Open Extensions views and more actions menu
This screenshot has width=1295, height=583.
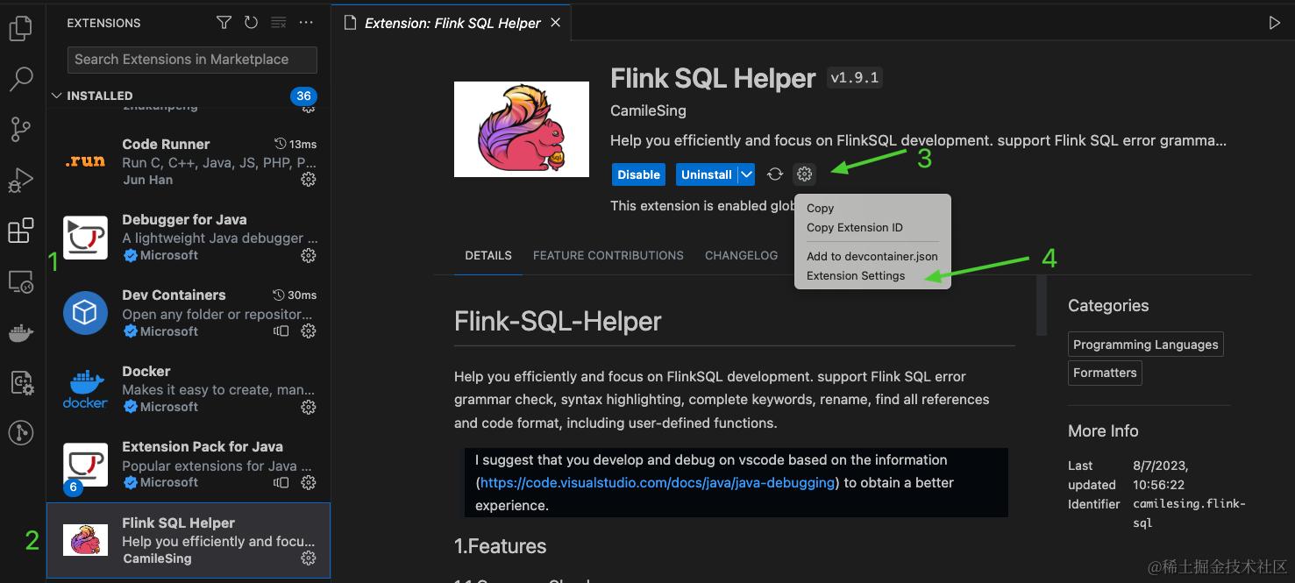306,23
